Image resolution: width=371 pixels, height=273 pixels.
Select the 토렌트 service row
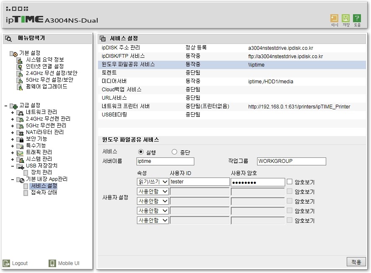point(232,73)
